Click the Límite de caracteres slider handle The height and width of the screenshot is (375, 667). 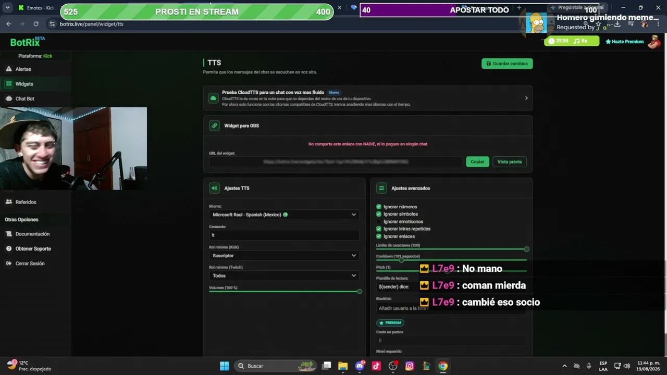point(527,249)
